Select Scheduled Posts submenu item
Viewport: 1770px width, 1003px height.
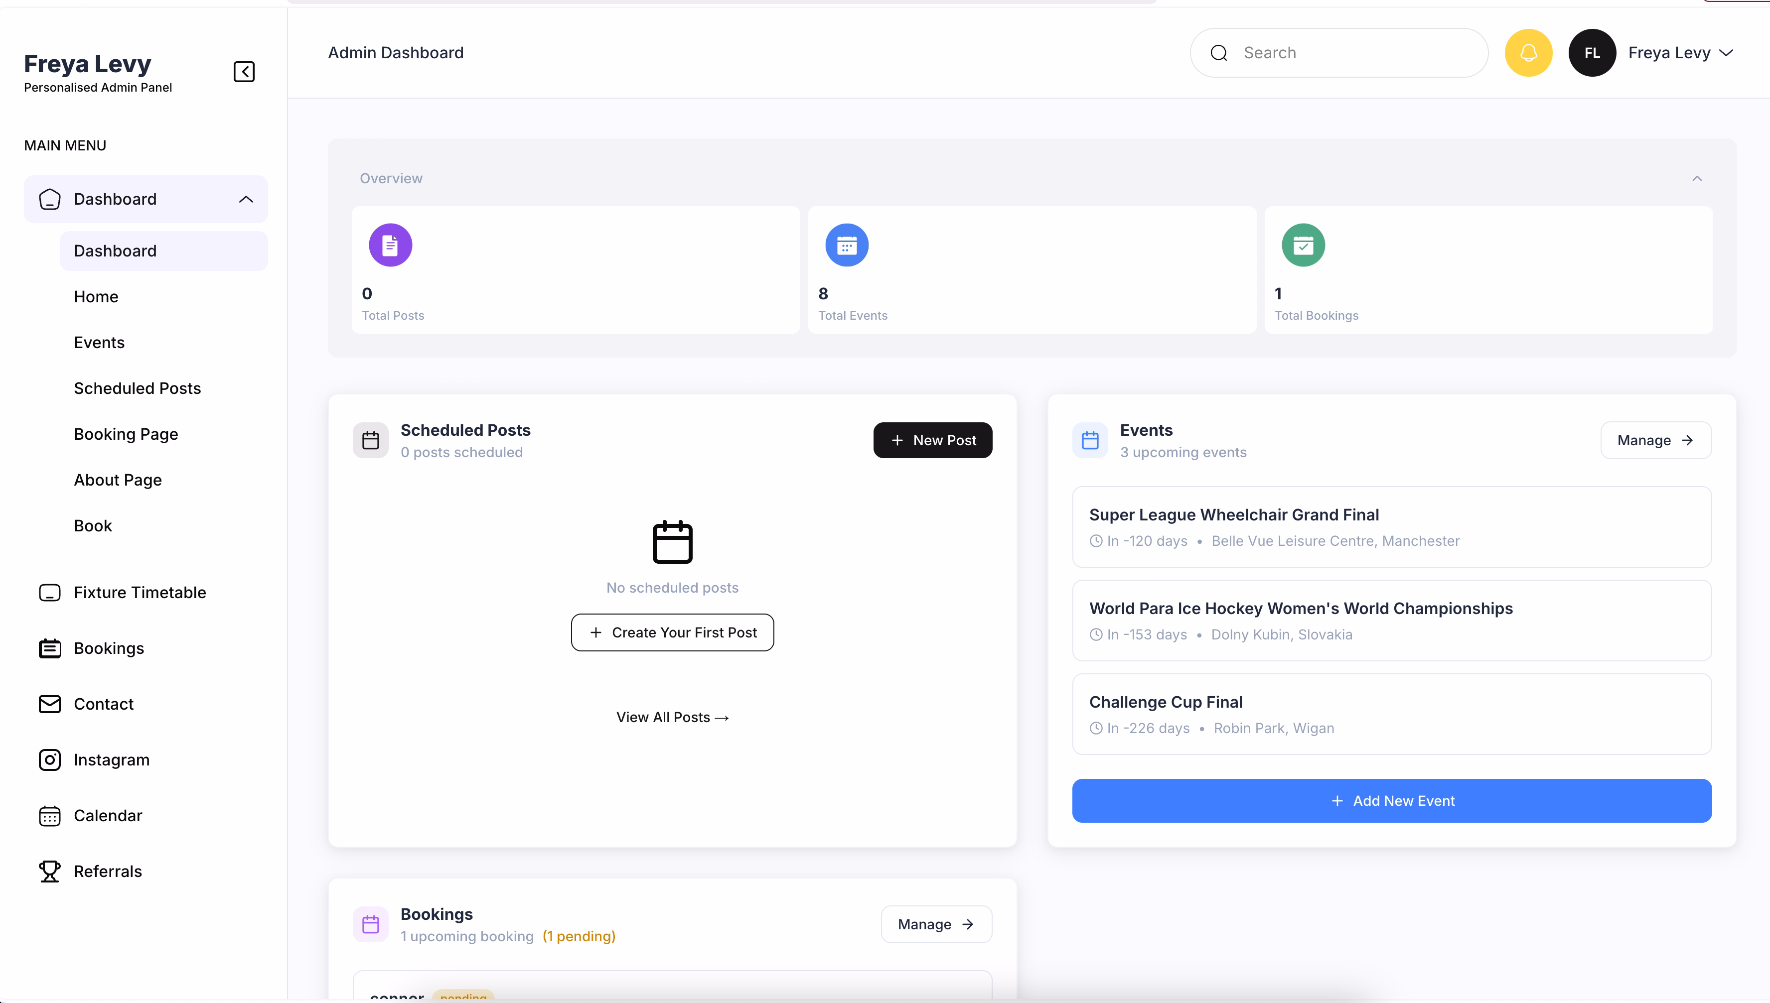[137, 388]
